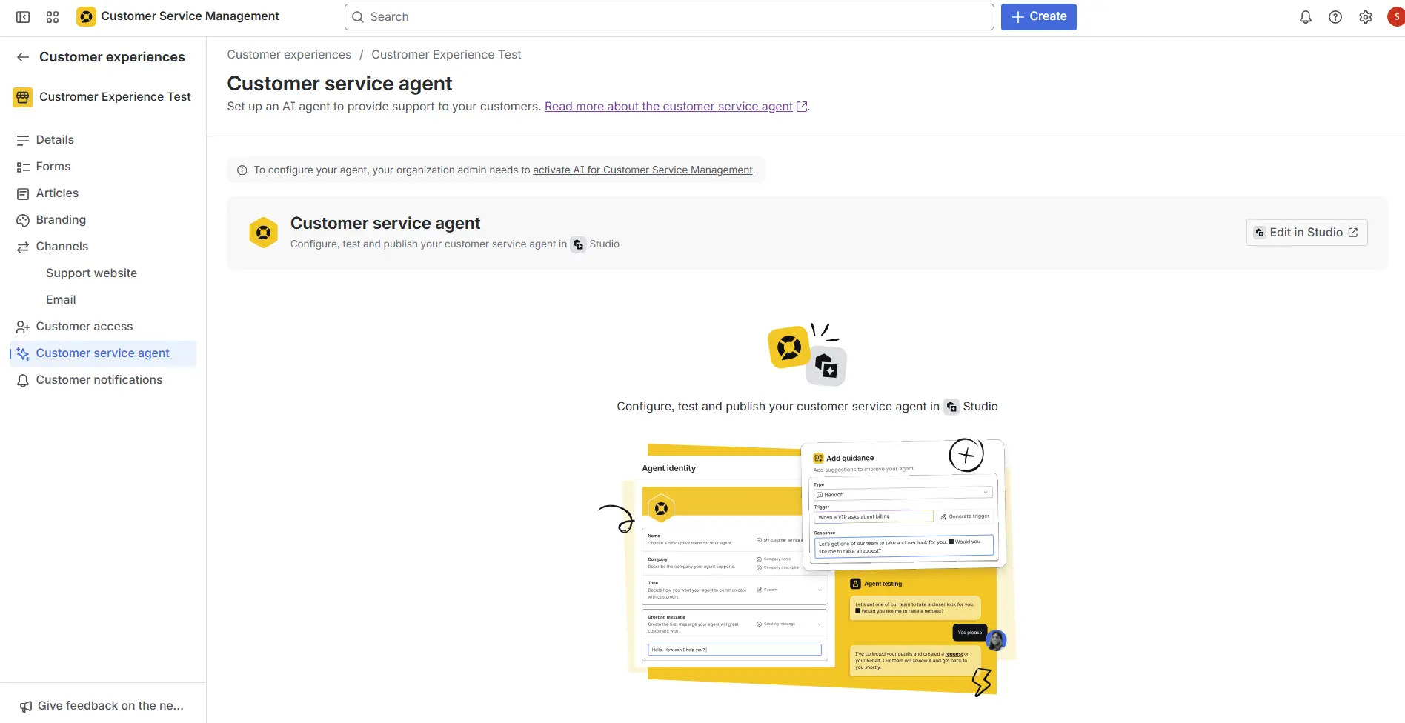The width and height of the screenshot is (1405, 723).
Task: Click the Give feedback megaphone icon
Action: point(26,706)
